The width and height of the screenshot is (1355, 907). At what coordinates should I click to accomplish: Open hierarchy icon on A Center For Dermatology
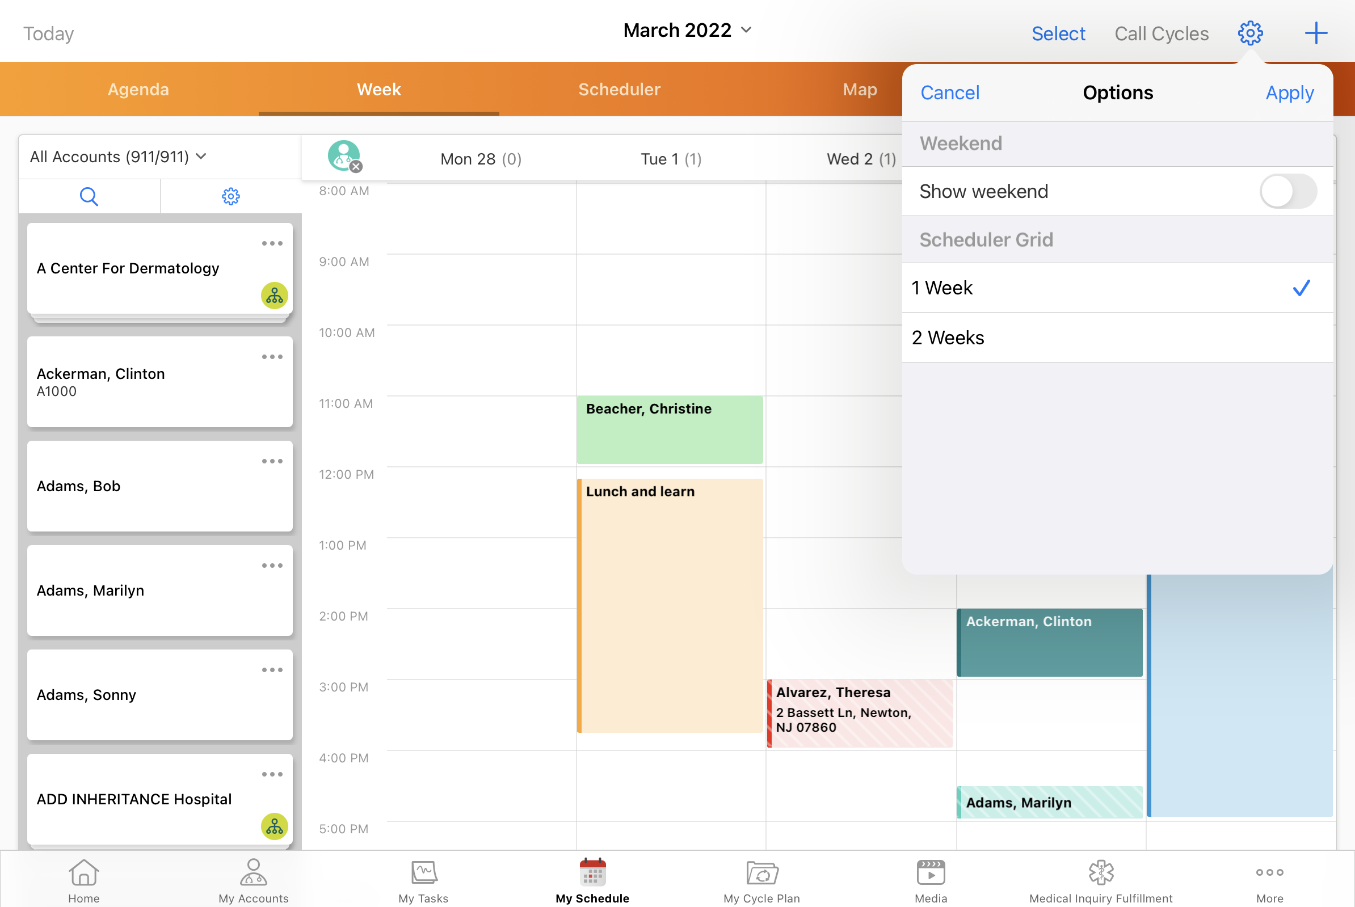point(274,296)
